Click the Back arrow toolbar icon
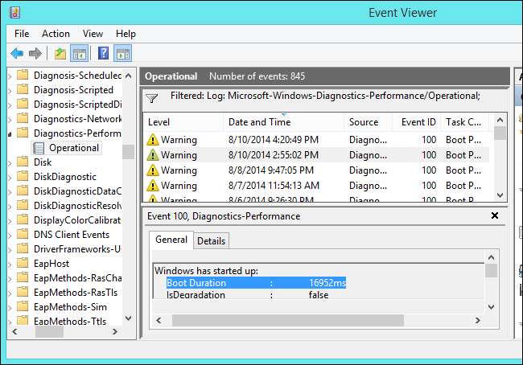Image resolution: width=523 pixels, height=365 pixels. (17, 53)
